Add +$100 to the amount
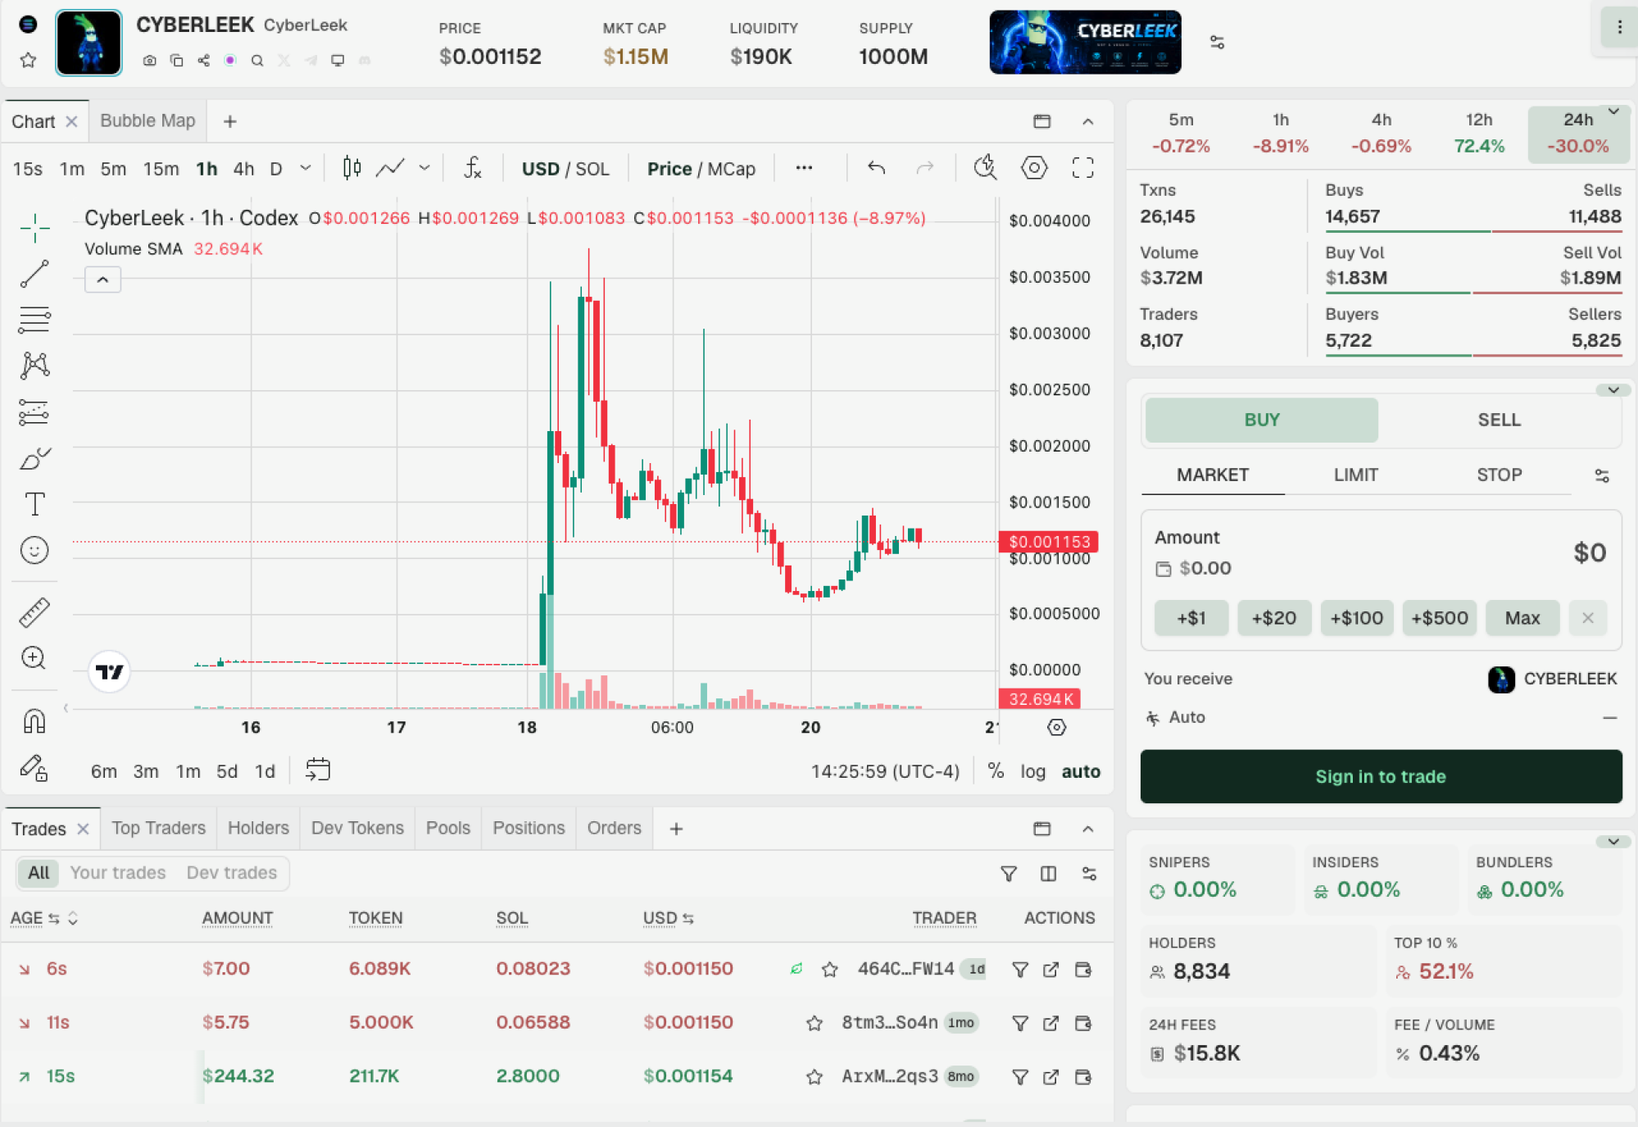 point(1356,618)
